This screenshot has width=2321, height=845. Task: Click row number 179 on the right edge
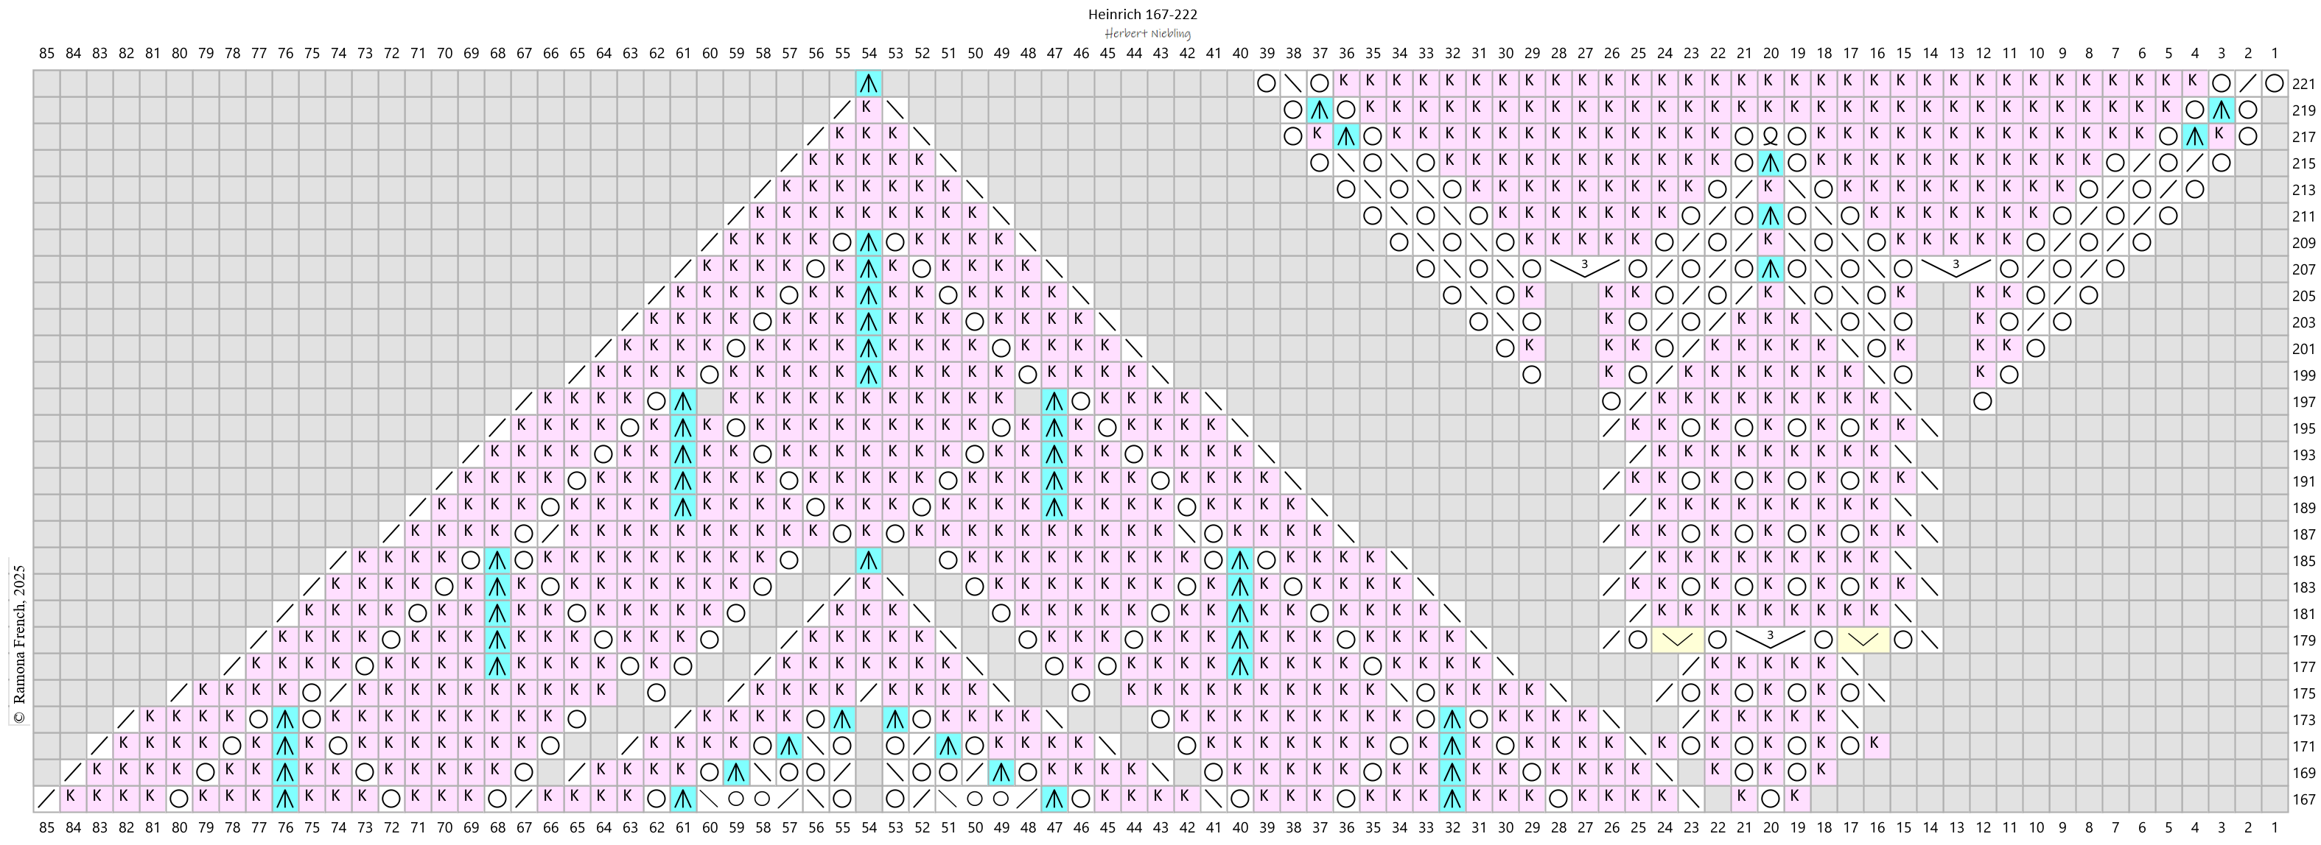tap(2303, 640)
